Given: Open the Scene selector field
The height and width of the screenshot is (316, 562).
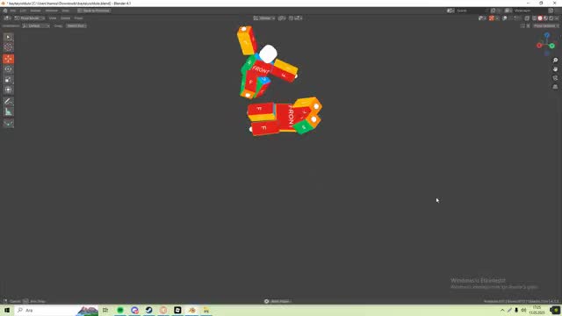Looking at the screenshot, I should [472, 11].
